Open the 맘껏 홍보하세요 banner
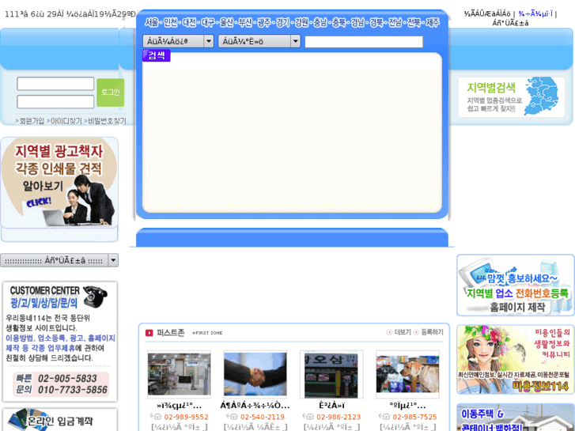The height and width of the screenshot is (431, 575). click(516, 285)
